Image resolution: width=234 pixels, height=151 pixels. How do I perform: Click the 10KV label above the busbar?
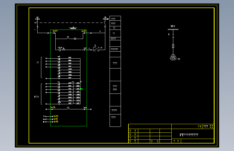point(173,26)
